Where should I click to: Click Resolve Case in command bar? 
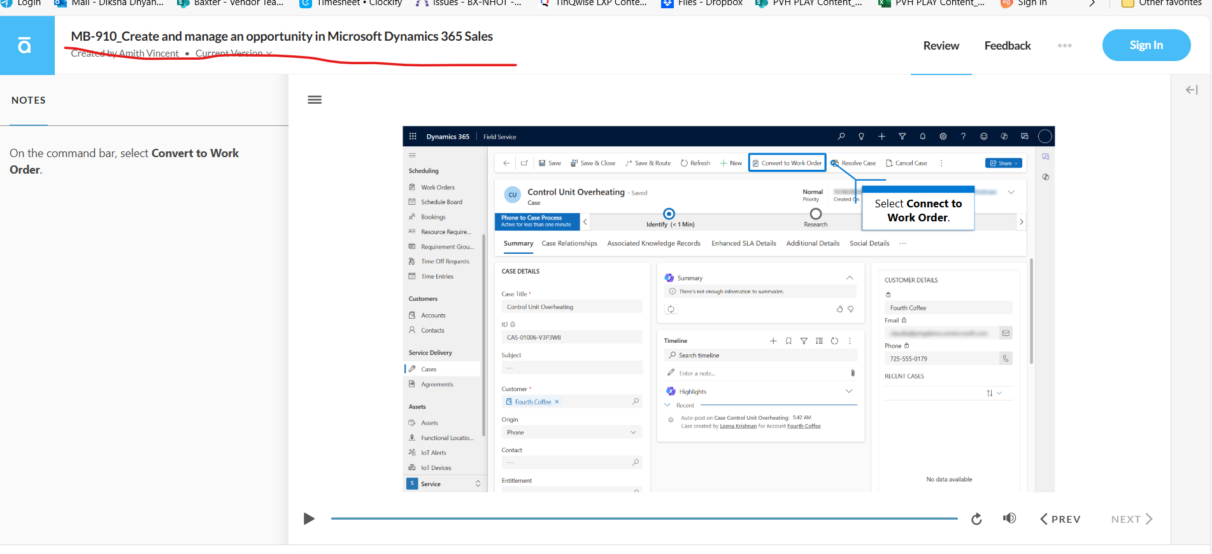coord(853,163)
